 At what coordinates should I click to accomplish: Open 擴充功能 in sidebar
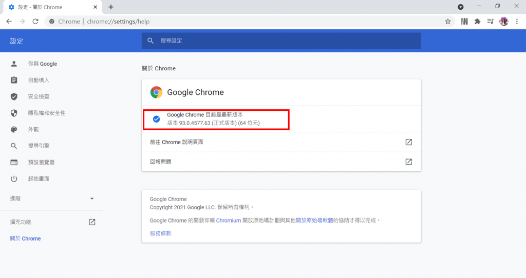pyautogui.click(x=21, y=222)
